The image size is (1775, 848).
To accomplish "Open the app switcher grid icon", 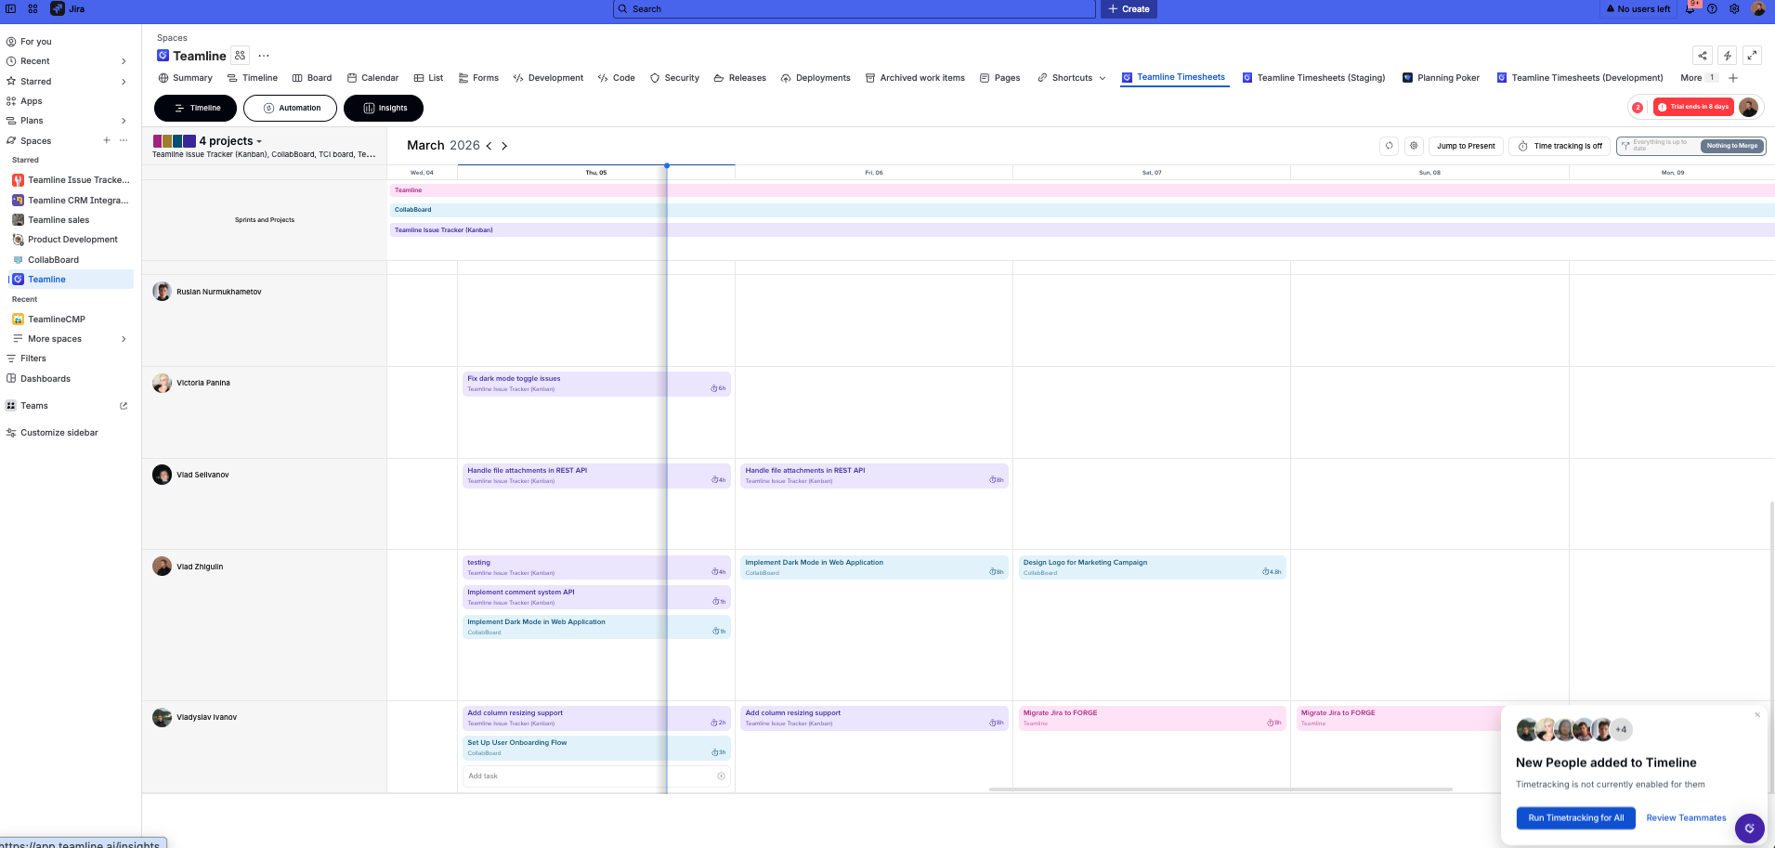I will coord(33,8).
